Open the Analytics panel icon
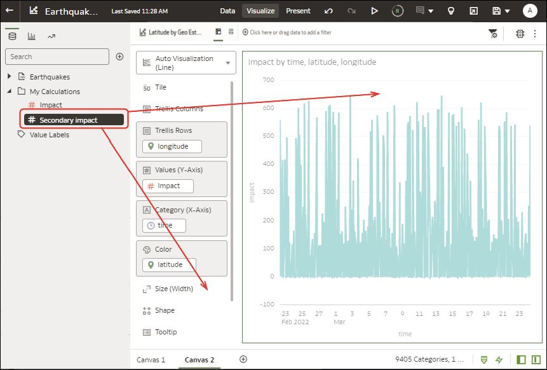The image size is (547, 370). pos(51,36)
